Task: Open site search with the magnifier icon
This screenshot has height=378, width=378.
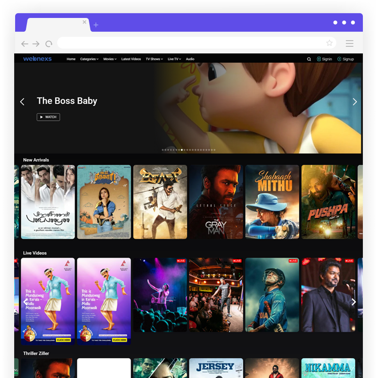Action: (x=309, y=59)
